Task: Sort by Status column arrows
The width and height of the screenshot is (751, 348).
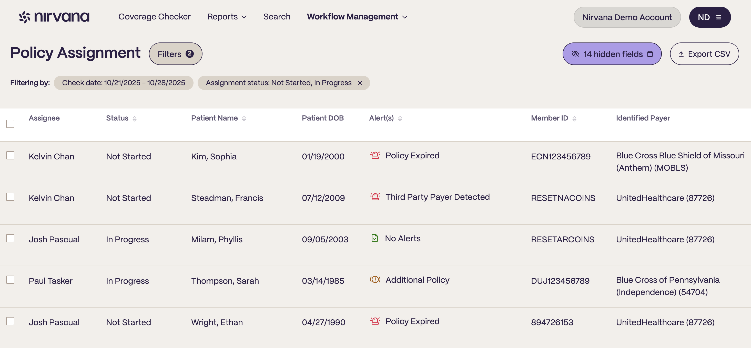Action: pos(134,118)
